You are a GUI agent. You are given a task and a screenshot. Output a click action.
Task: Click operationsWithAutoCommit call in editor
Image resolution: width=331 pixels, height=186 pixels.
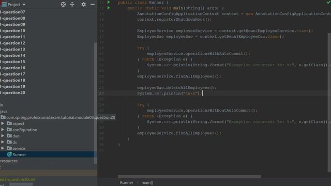pos(214,54)
